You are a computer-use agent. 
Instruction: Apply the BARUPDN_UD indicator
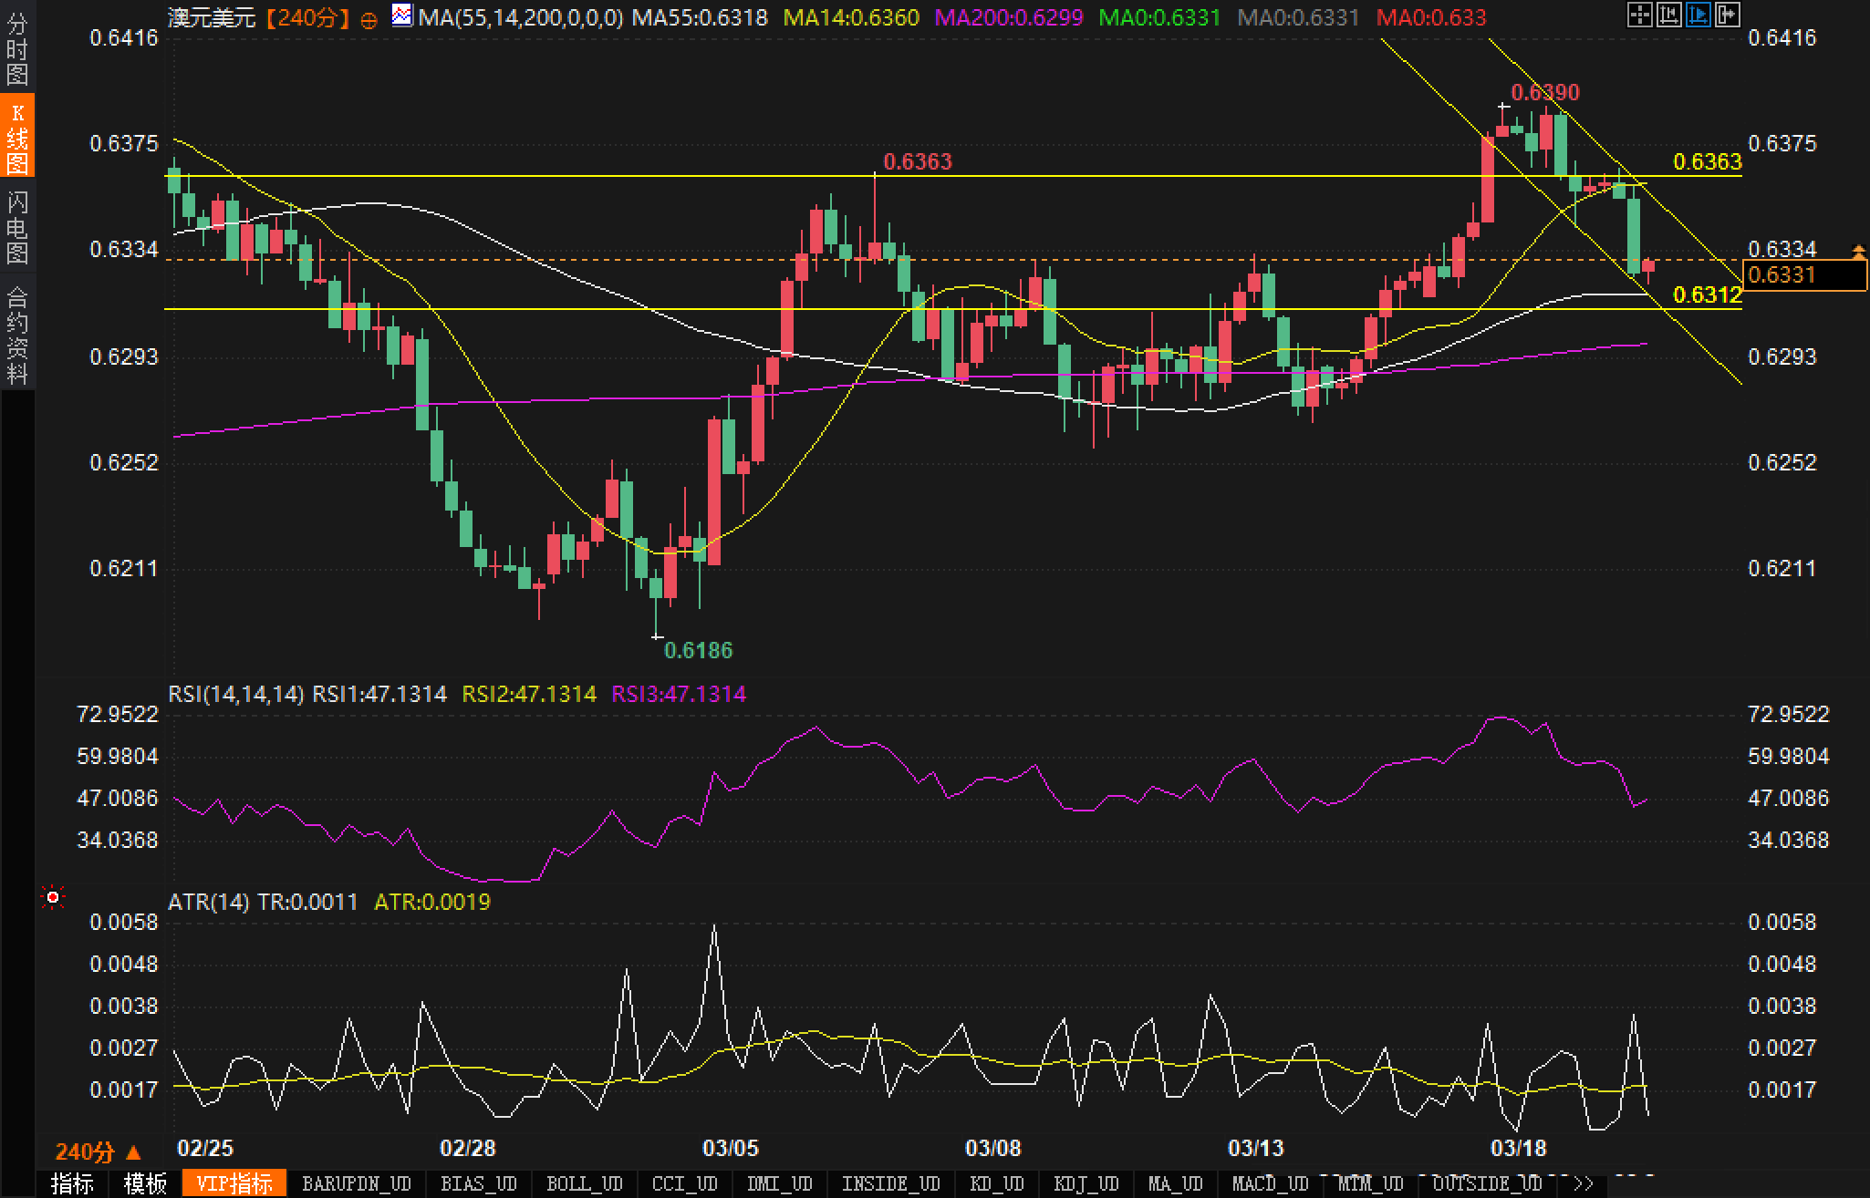pyautogui.click(x=356, y=1183)
